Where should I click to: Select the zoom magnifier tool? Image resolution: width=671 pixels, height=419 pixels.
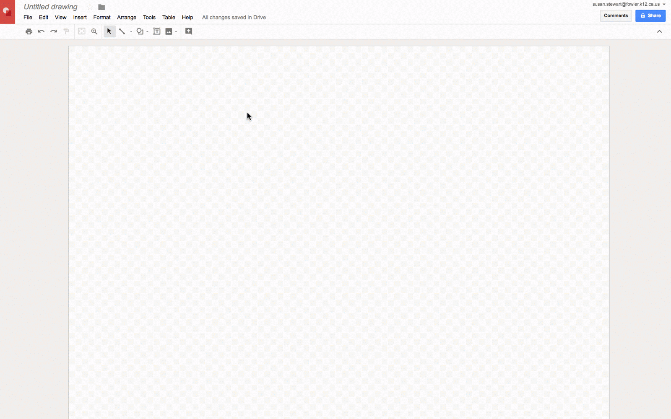[x=94, y=31]
